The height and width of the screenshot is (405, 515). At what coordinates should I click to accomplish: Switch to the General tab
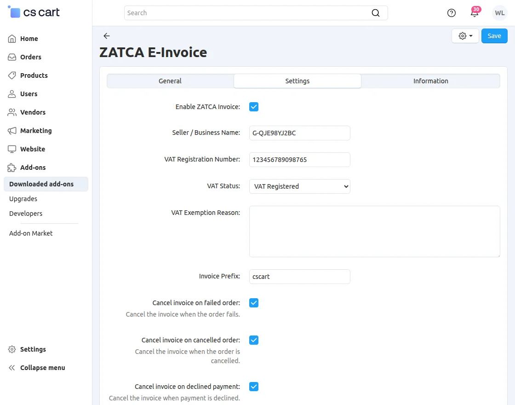(x=170, y=81)
